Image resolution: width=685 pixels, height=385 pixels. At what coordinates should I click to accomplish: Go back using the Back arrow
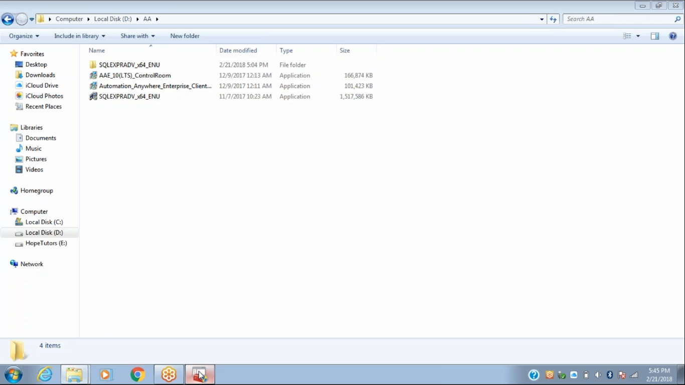[x=8, y=20]
